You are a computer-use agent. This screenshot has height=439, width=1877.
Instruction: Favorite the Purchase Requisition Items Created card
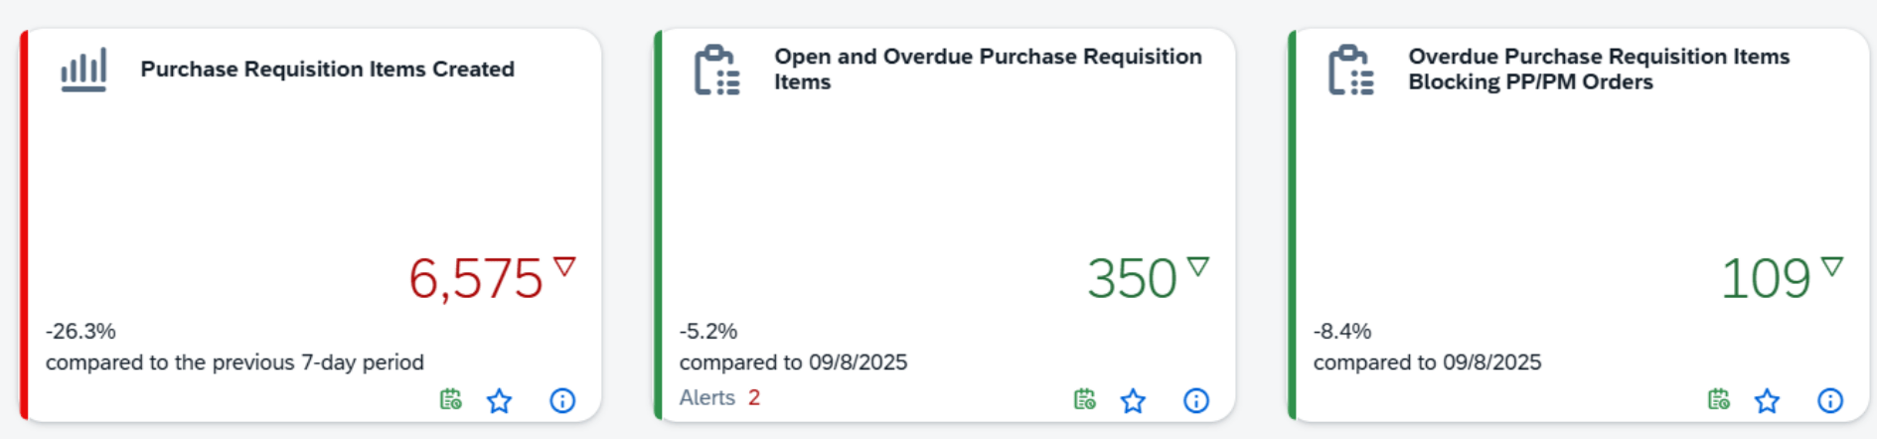pos(499,400)
